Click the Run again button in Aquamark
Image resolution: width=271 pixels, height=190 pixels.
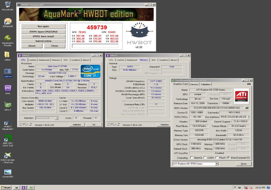pyautogui.click(x=43, y=27)
